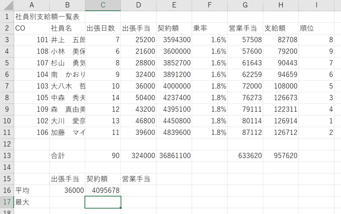
Task: Select column I header
Action: point(316,5)
